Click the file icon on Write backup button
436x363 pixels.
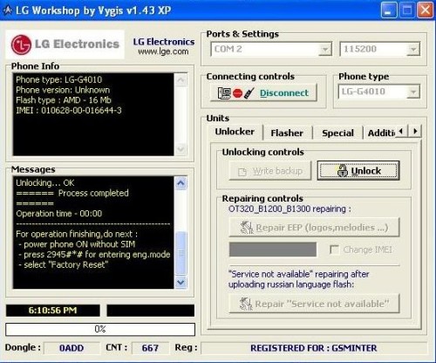[x=242, y=172]
